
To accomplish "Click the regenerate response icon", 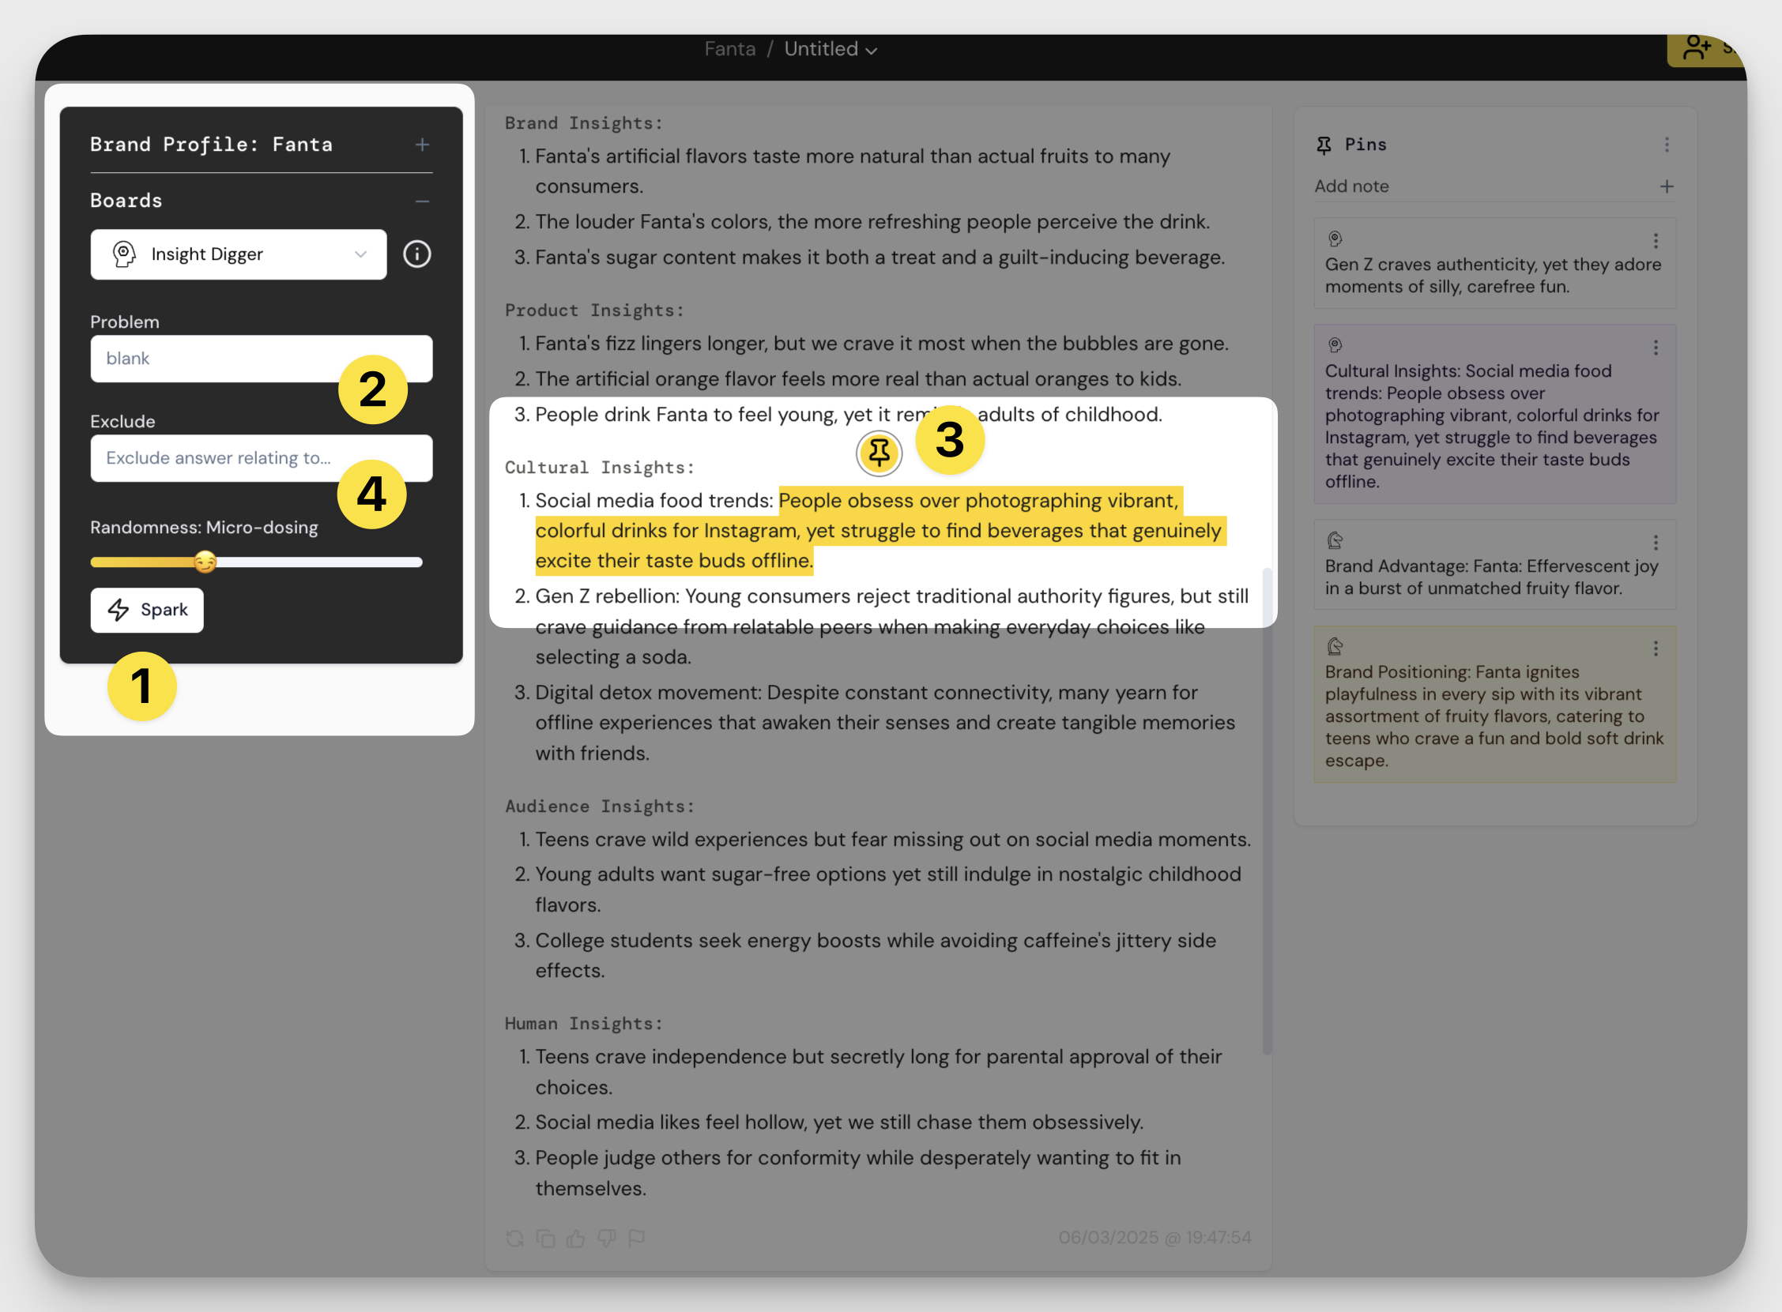I will click(514, 1238).
